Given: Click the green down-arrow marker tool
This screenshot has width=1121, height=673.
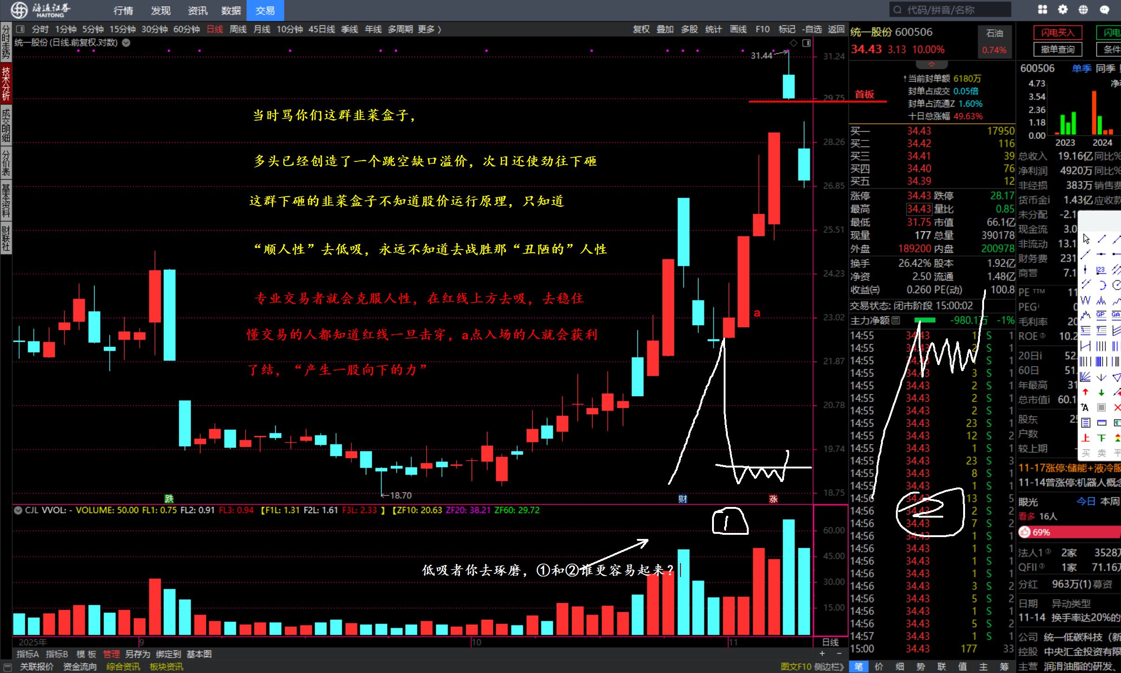Looking at the screenshot, I should [x=1101, y=392].
